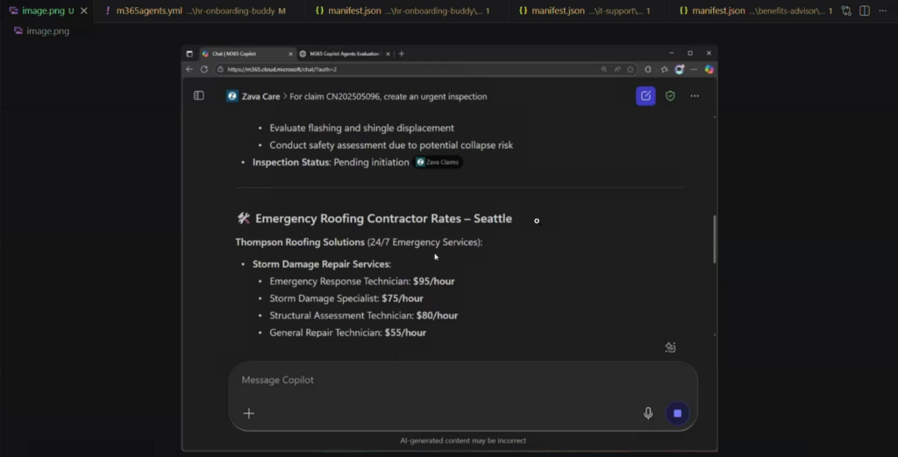Viewport: 898px width, 457px height.
Task: Click the chat vertical scrollbar thumb
Action: pos(714,239)
